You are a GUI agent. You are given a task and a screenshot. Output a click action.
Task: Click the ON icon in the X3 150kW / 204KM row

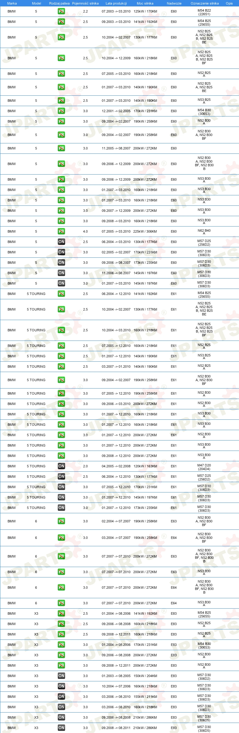coord(61,676)
